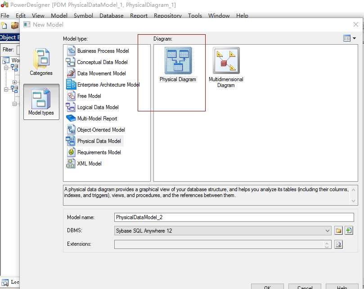
Task: Click the OK button
Action: pyautogui.click(x=268, y=287)
